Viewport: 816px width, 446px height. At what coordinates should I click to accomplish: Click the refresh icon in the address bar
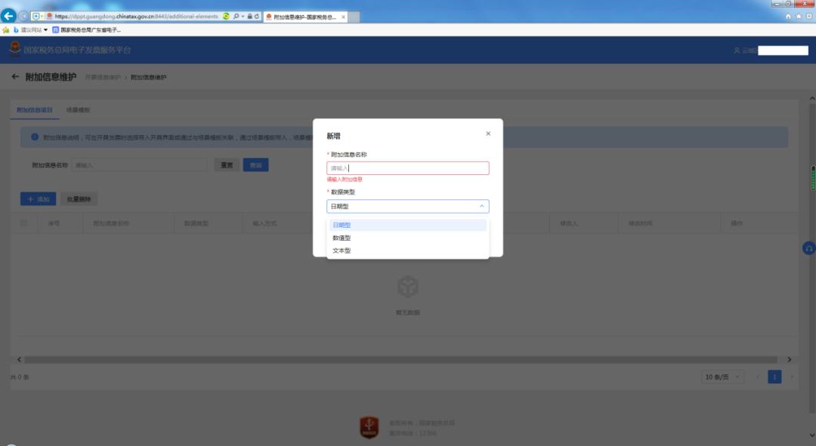(x=257, y=16)
